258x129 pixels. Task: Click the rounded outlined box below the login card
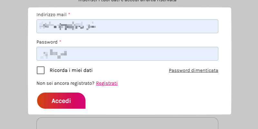point(127,123)
